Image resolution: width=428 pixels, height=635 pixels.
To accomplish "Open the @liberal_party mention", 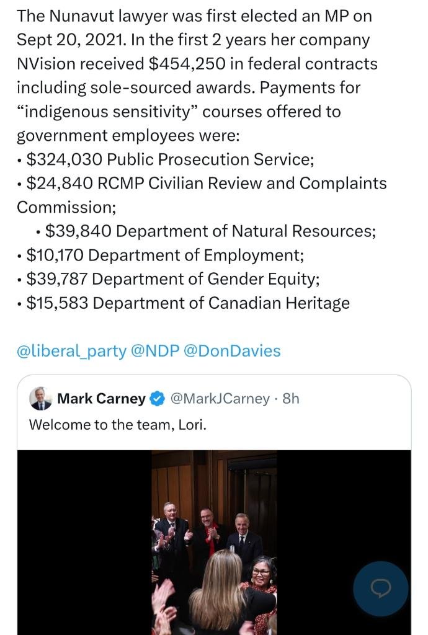I will pyautogui.click(x=71, y=351).
